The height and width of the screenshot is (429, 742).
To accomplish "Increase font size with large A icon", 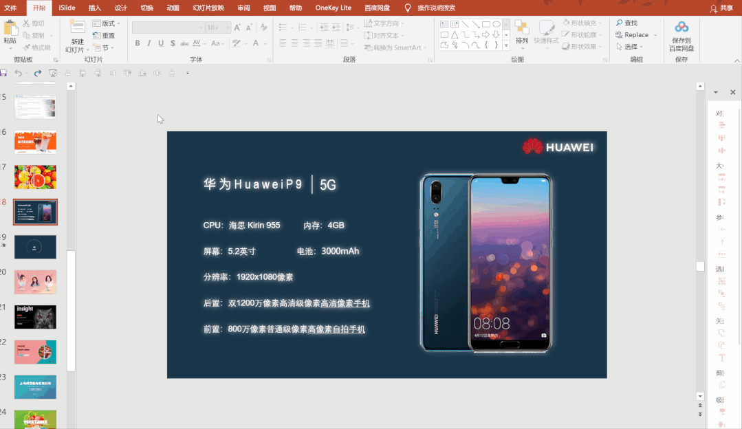I will [x=237, y=27].
